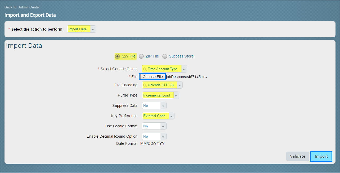Image resolution: width=340 pixels, height=173 pixels.
Task: Go back to Admin Center link
Action: pyautogui.click(x=22, y=7)
